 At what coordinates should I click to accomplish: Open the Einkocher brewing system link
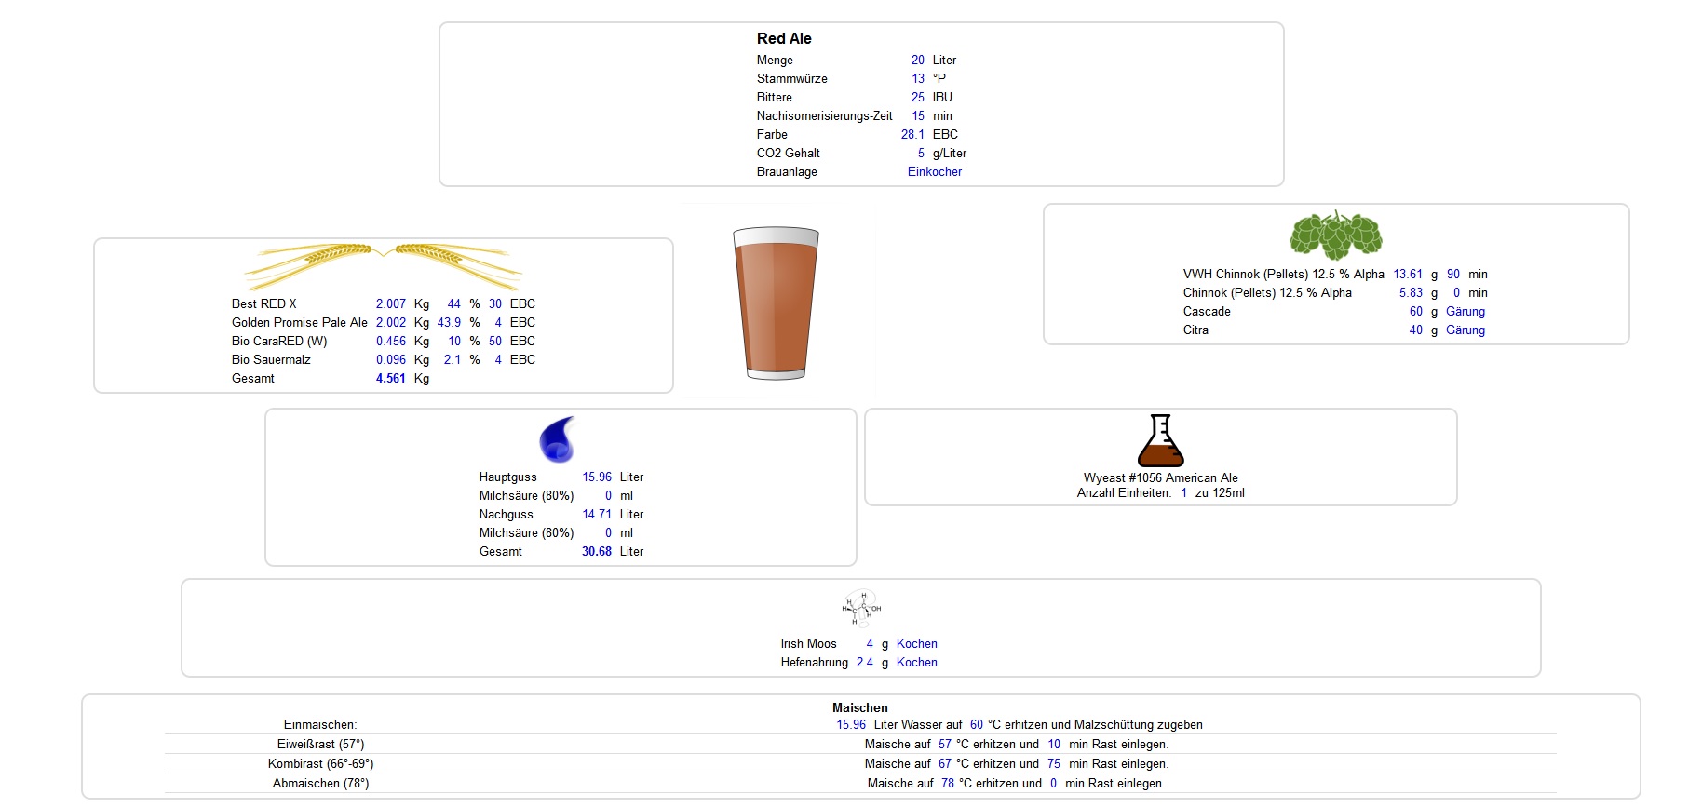[934, 172]
